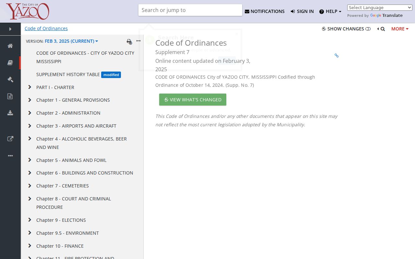Open the ellipsis more sidebar icon

[10, 156]
